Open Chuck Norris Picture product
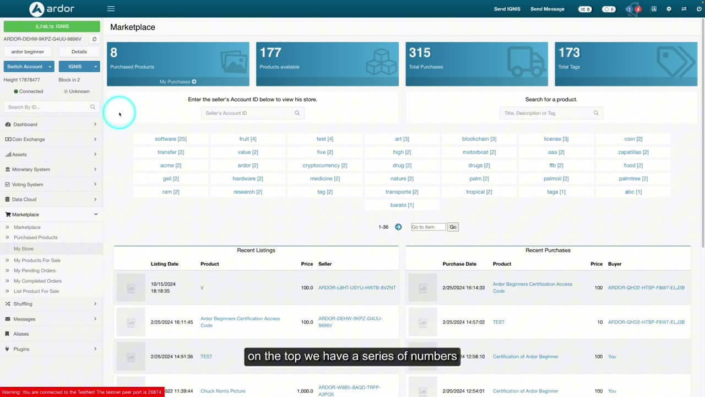Viewport: 705px width, 397px height. coord(223,391)
